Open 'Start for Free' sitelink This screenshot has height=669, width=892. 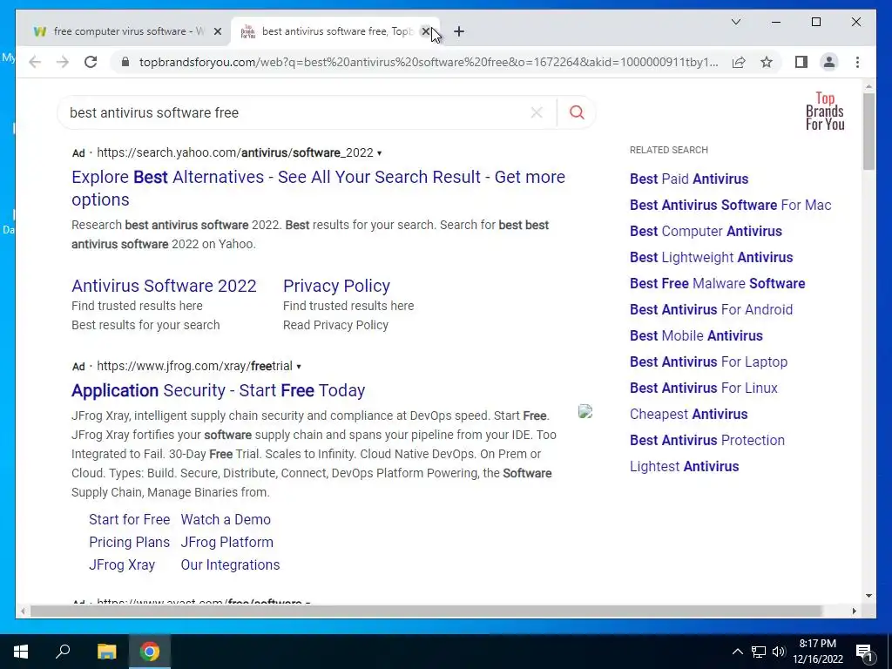click(129, 519)
